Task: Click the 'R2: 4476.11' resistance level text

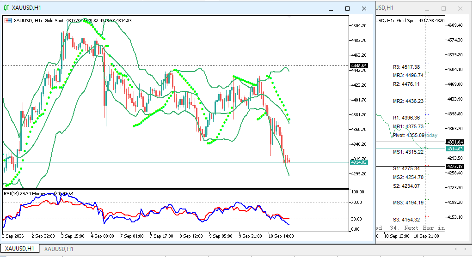Action: 406,84
